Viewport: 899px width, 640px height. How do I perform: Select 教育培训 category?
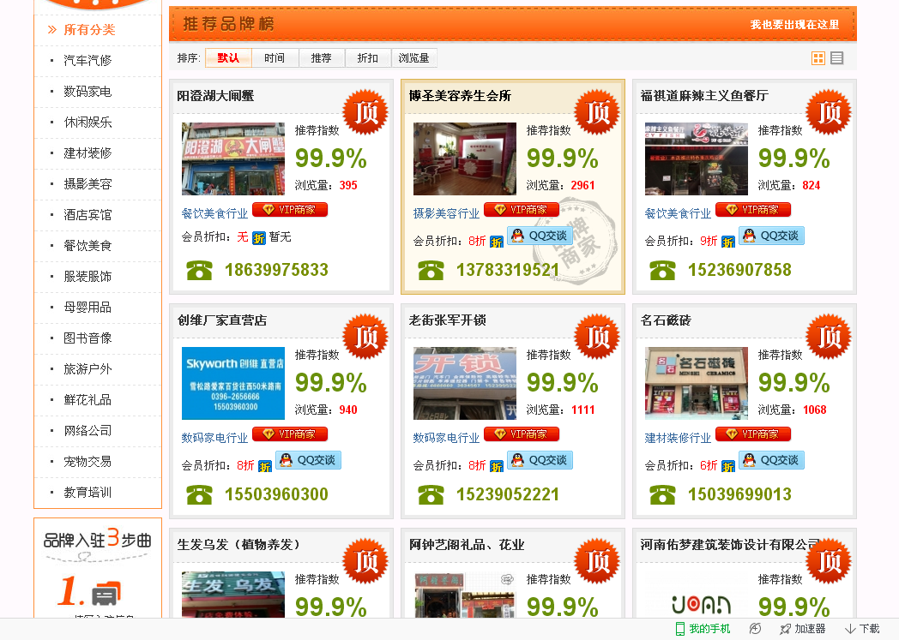click(x=87, y=493)
